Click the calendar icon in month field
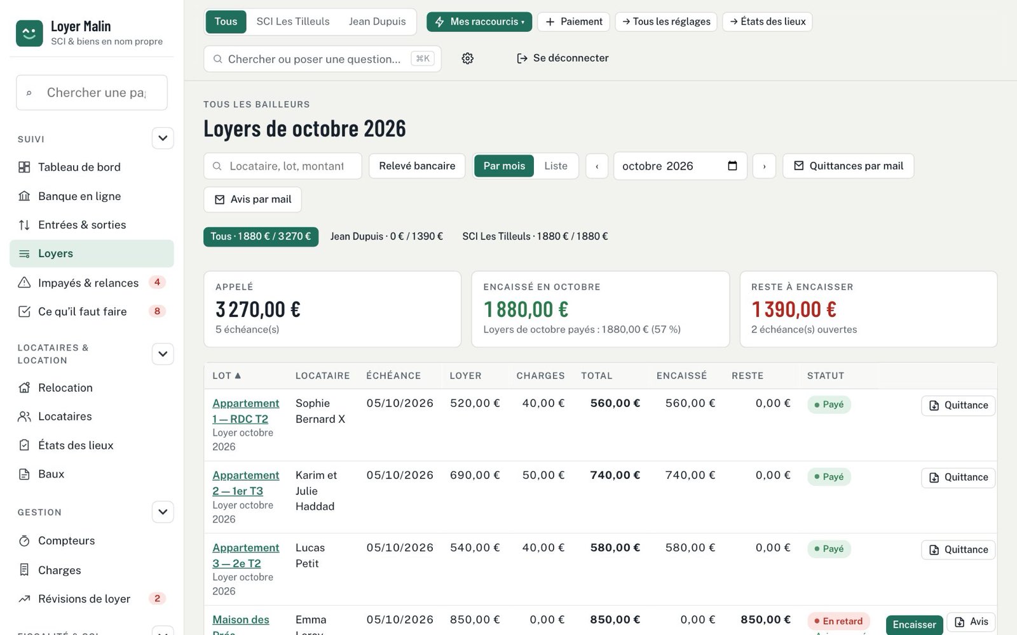Viewport: 1017px width, 635px height. [x=732, y=166]
